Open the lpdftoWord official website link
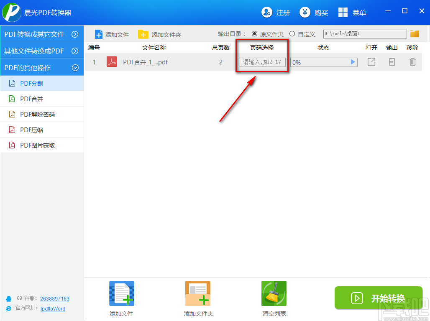This screenshot has width=430, height=321. (x=53, y=308)
